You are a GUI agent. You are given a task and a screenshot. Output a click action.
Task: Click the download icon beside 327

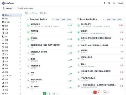pyautogui.click(x=68, y=25)
